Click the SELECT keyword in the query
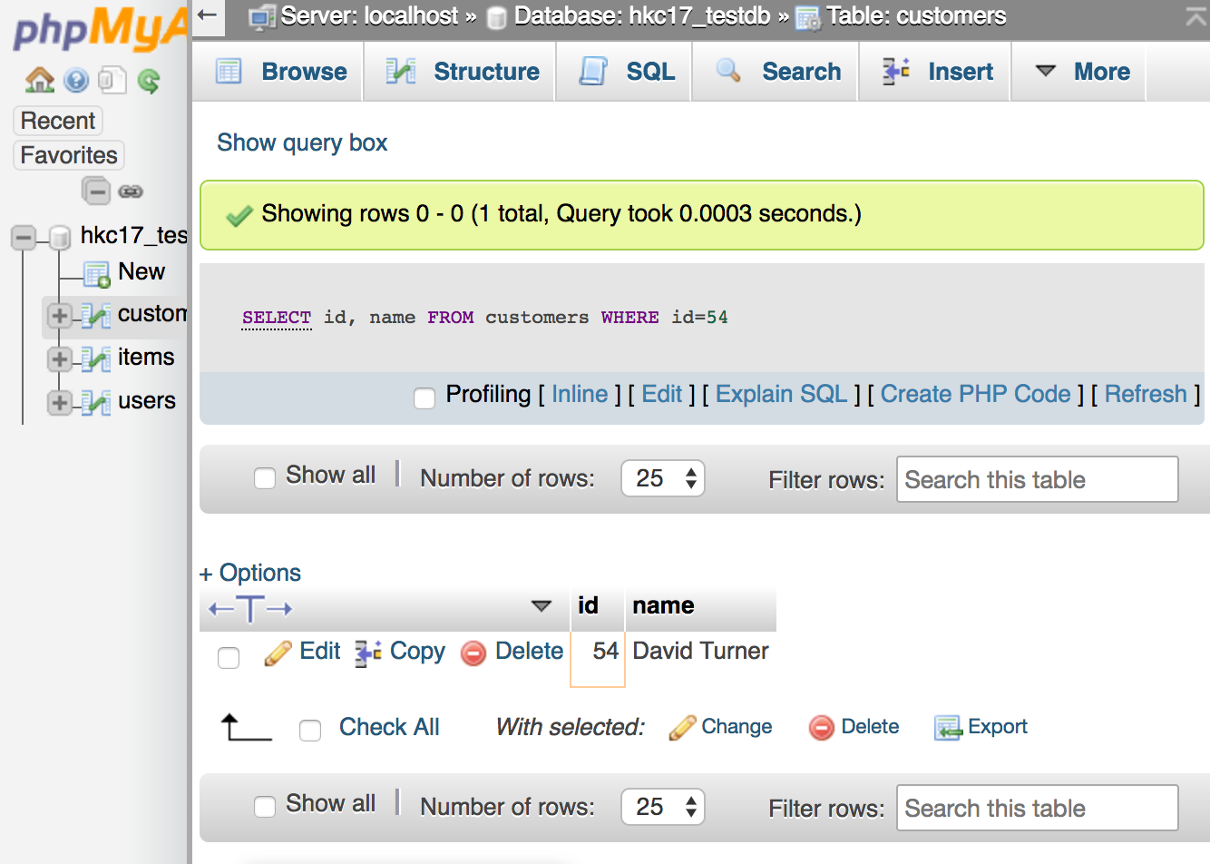 coord(277,318)
